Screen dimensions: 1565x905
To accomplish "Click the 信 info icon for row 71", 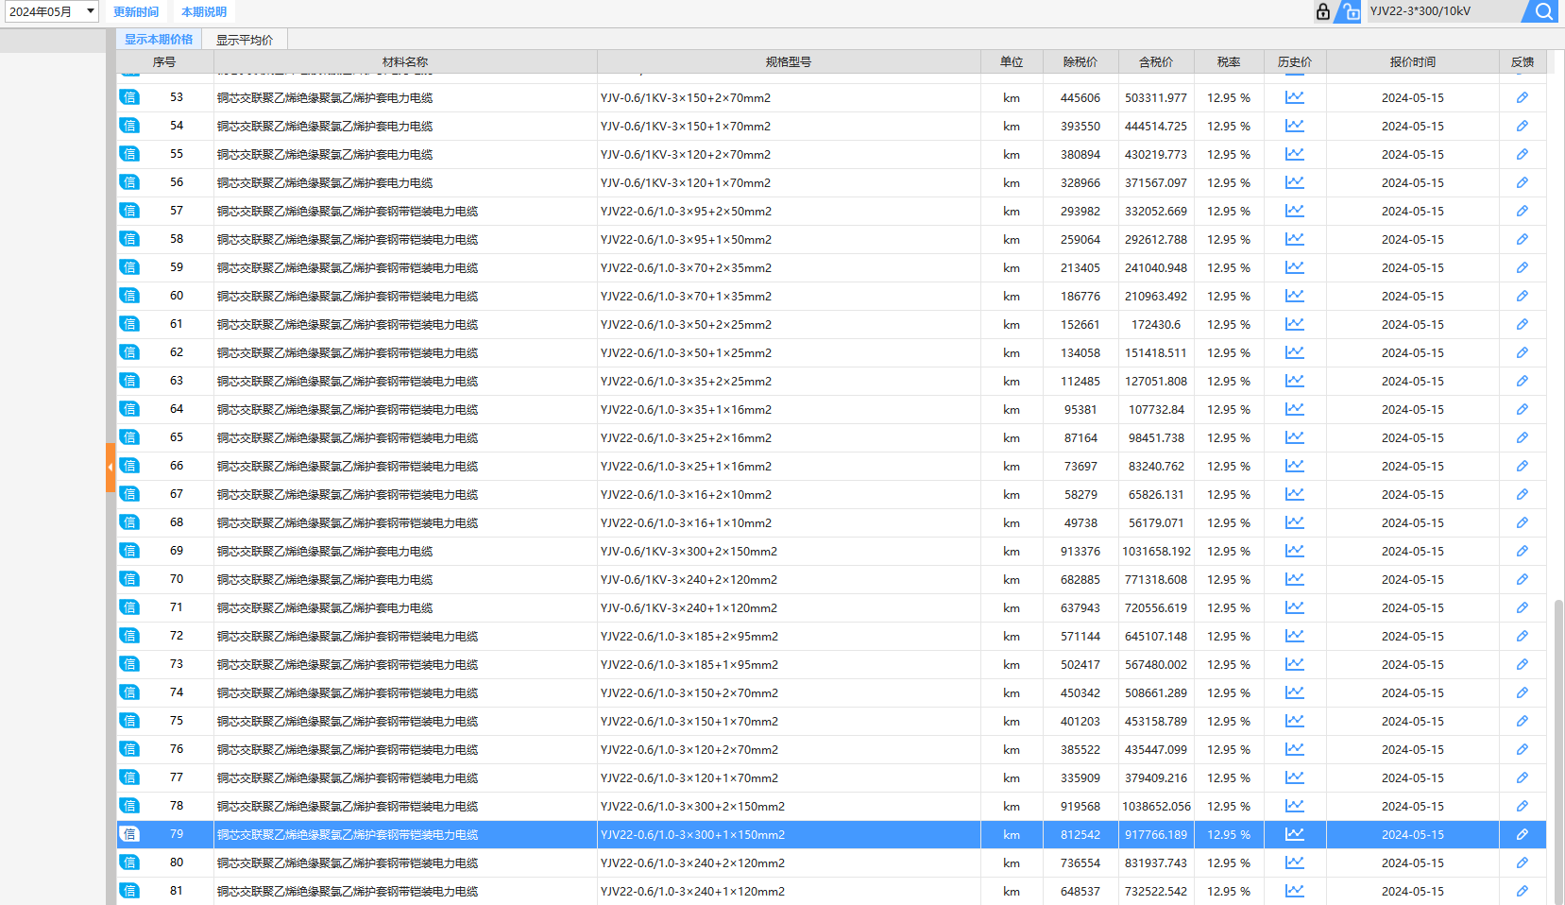I will (x=129, y=607).
